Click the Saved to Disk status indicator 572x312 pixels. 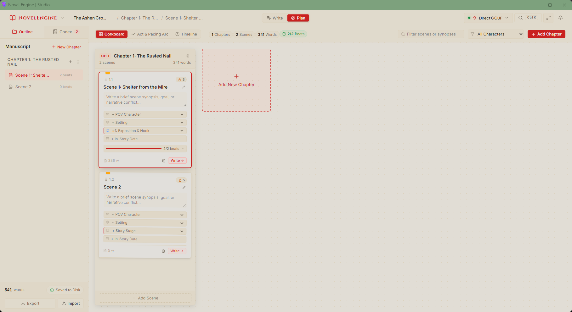click(65, 290)
